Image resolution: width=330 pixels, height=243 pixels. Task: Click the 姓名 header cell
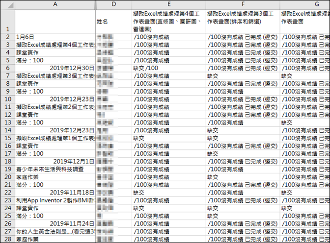pyautogui.click(x=114, y=21)
